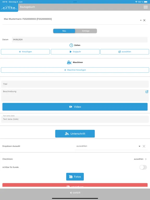This screenshot has height=200, width=150.
Task: Expand the Dropdown-Auswahl caret arrow
Action: 139,146
